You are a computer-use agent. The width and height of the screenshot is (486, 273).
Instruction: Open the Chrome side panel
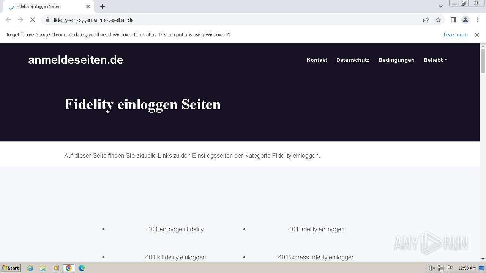pyautogui.click(x=453, y=20)
